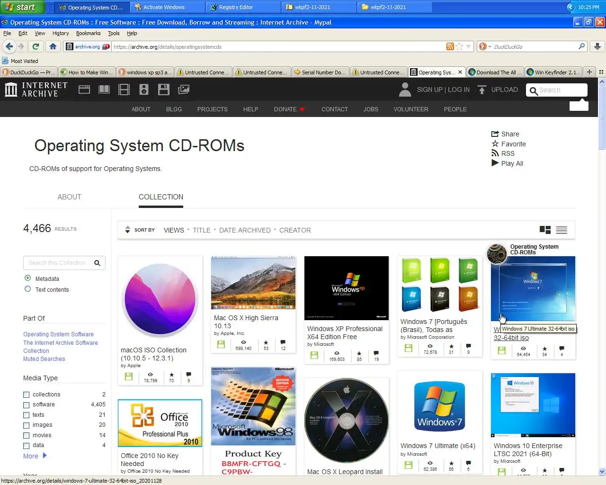Check the data media type box
The width and height of the screenshot is (606, 485).
[27, 446]
